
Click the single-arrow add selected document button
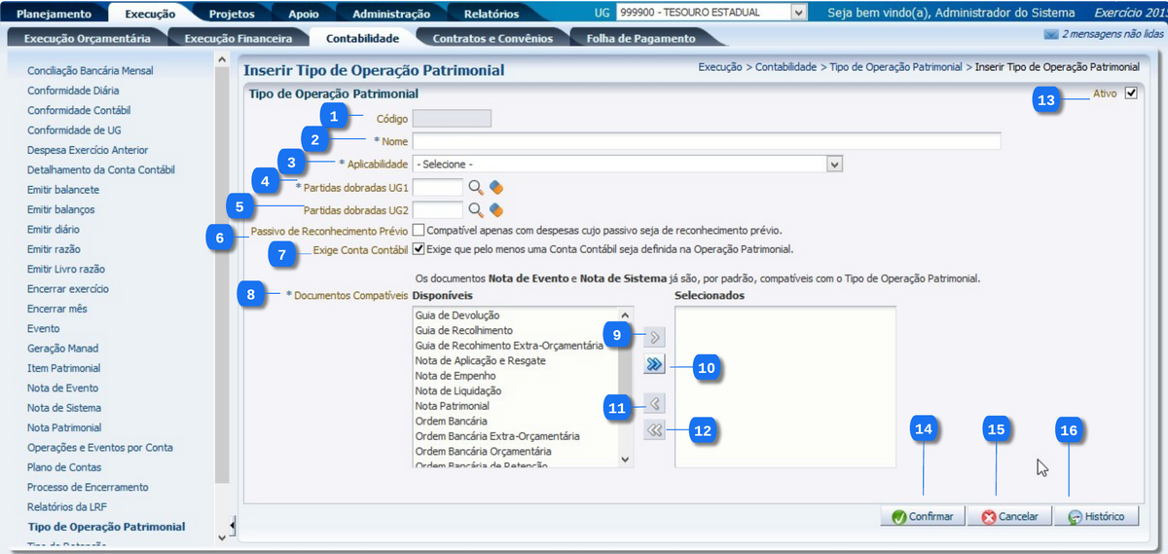[655, 337]
